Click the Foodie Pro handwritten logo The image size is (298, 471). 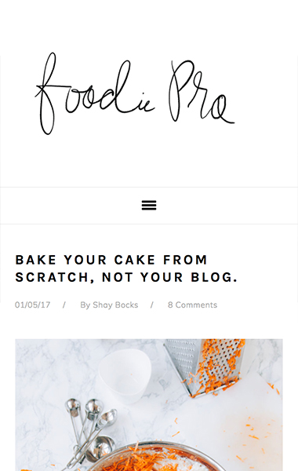click(135, 93)
